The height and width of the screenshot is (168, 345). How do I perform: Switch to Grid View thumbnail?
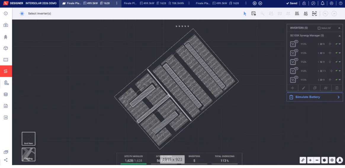[x=29, y=139]
